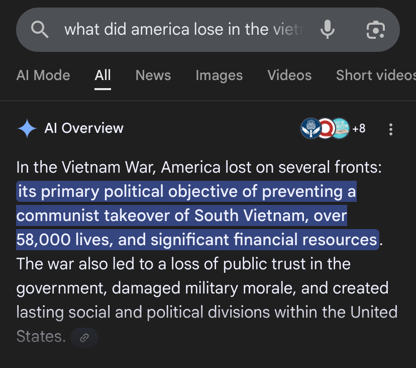Open the red circular source icon
This screenshot has width=416, height=368.
tap(326, 128)
